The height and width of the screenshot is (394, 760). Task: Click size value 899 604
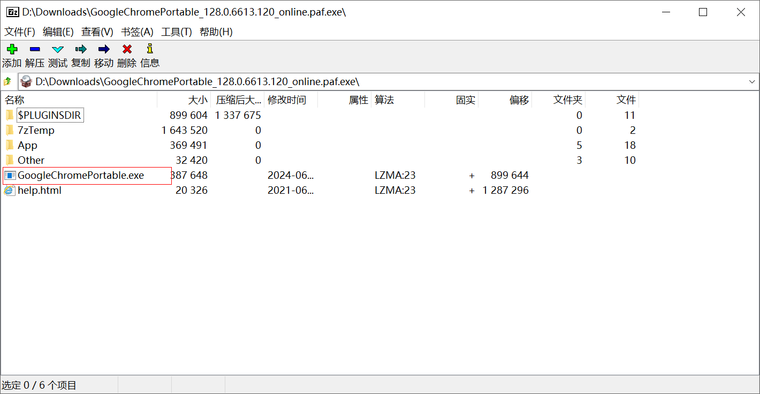click(188, 115)
